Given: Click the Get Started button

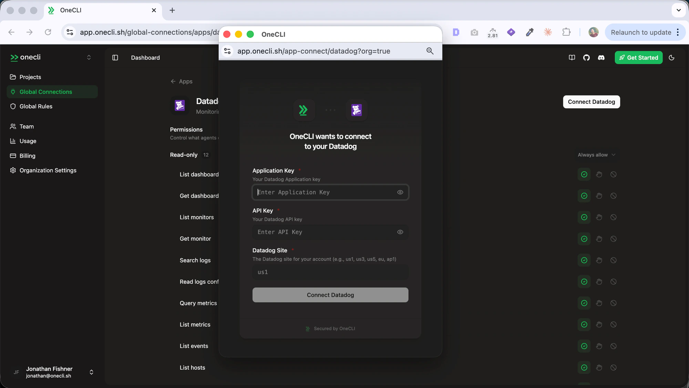Looking at the screenshot, I should click(639, 58).
